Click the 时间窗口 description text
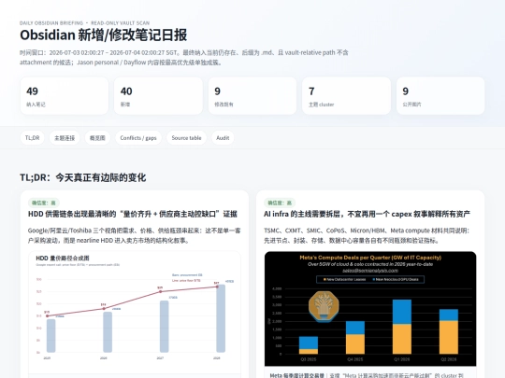505x378 pixels. click(x=184, y=57)
